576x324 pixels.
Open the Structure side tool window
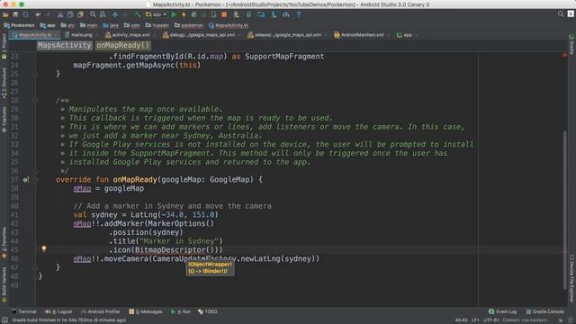point(4,84)
